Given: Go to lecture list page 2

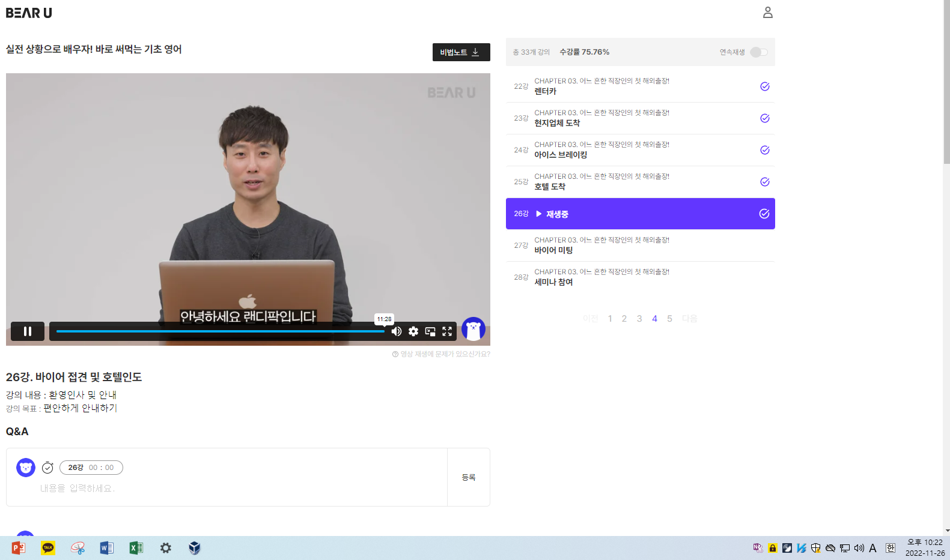Looking at the screenshot, I should point(624,319).
